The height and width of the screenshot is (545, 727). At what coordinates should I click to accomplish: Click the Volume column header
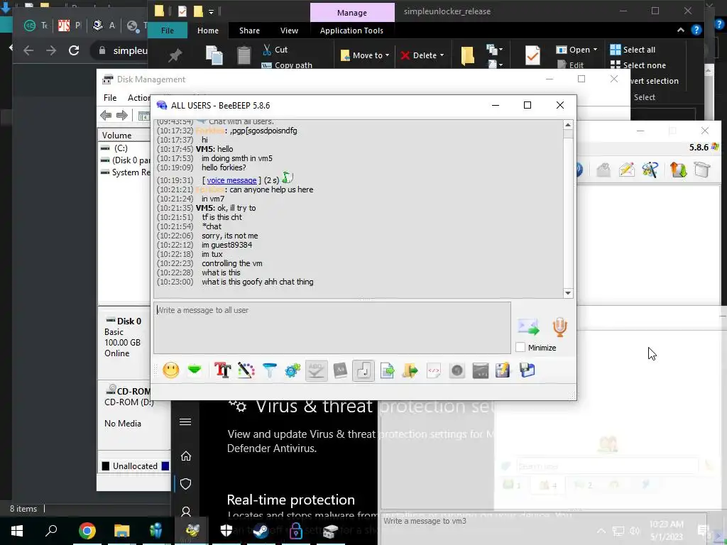pos(124,136)
